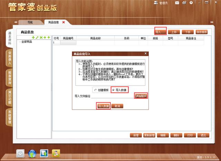Select the 创建模板 radio option
221x161 pixels.
click(95, 90)
